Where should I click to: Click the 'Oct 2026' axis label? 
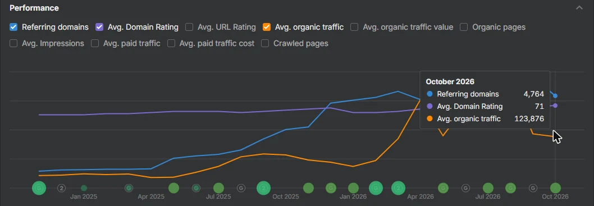click(x=555, y=197)
